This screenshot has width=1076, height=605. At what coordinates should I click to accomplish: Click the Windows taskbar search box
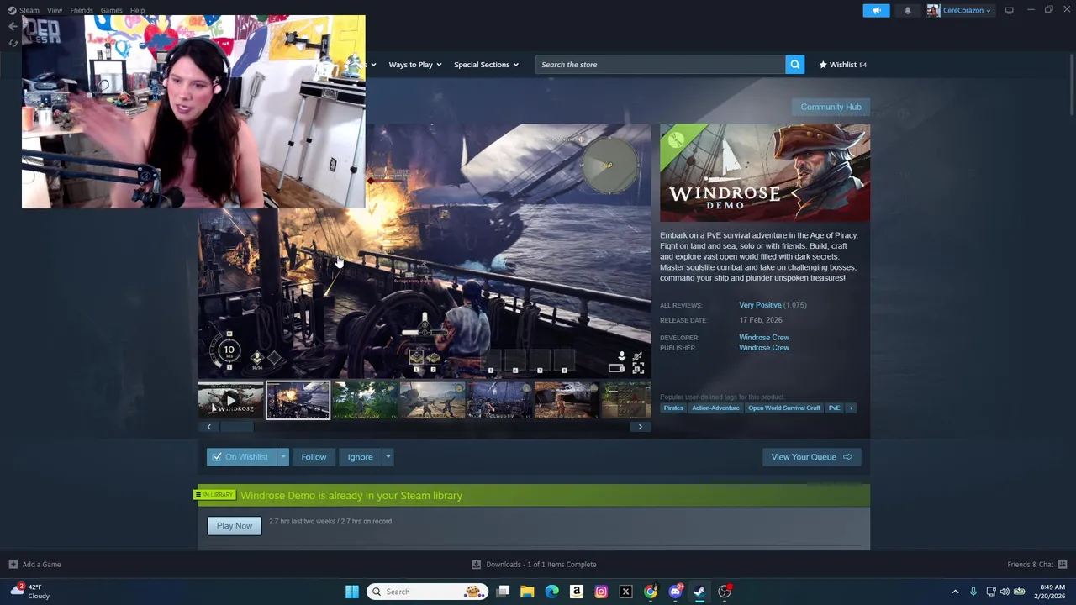click(x=428, y=592)
